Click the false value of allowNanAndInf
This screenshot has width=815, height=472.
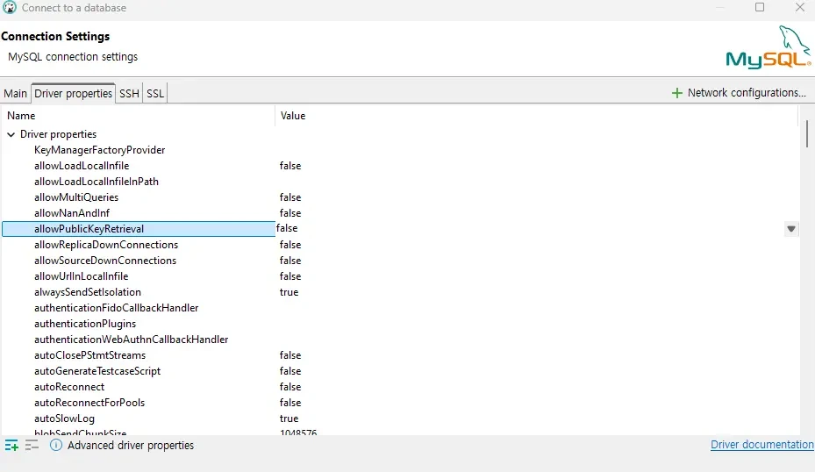pyautogui.click(x=290, y=213)
